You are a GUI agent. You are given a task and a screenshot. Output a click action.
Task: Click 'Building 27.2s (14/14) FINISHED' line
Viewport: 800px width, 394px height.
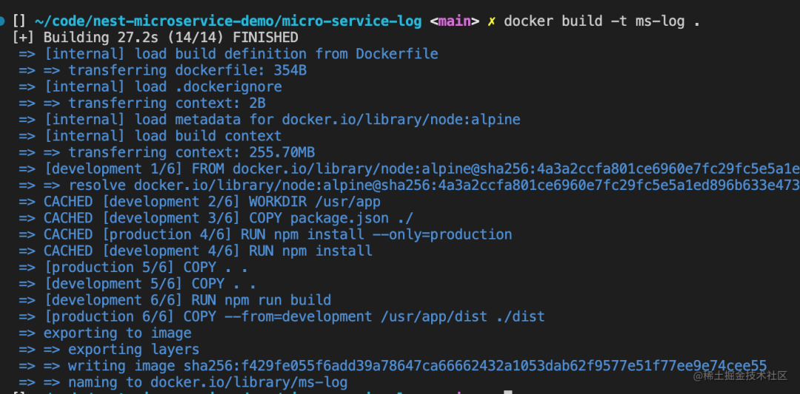pyautogui.click(x=155, y=38)
